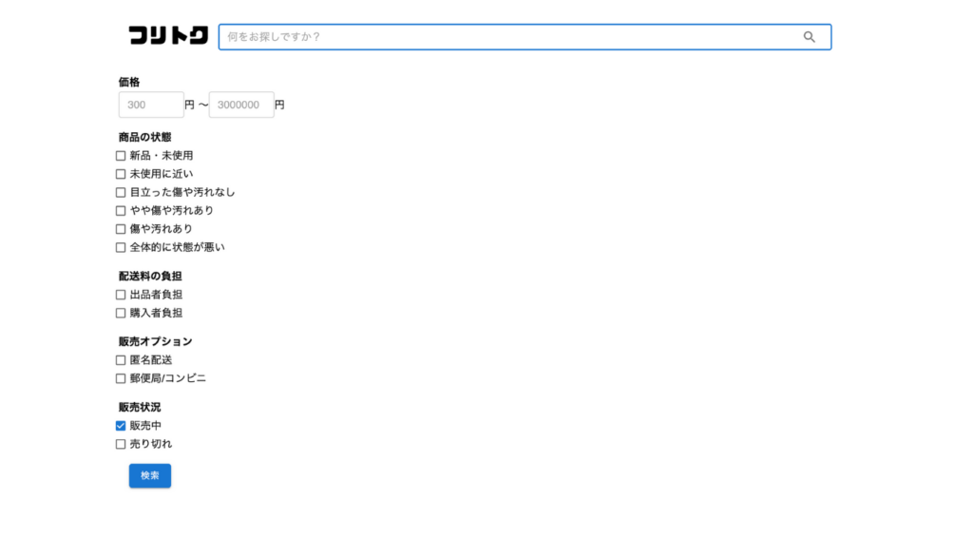Check the 売り切れ checkbox
Image resolution: width=973 pixels, height=558 pixels.
[x=121, y=445]
